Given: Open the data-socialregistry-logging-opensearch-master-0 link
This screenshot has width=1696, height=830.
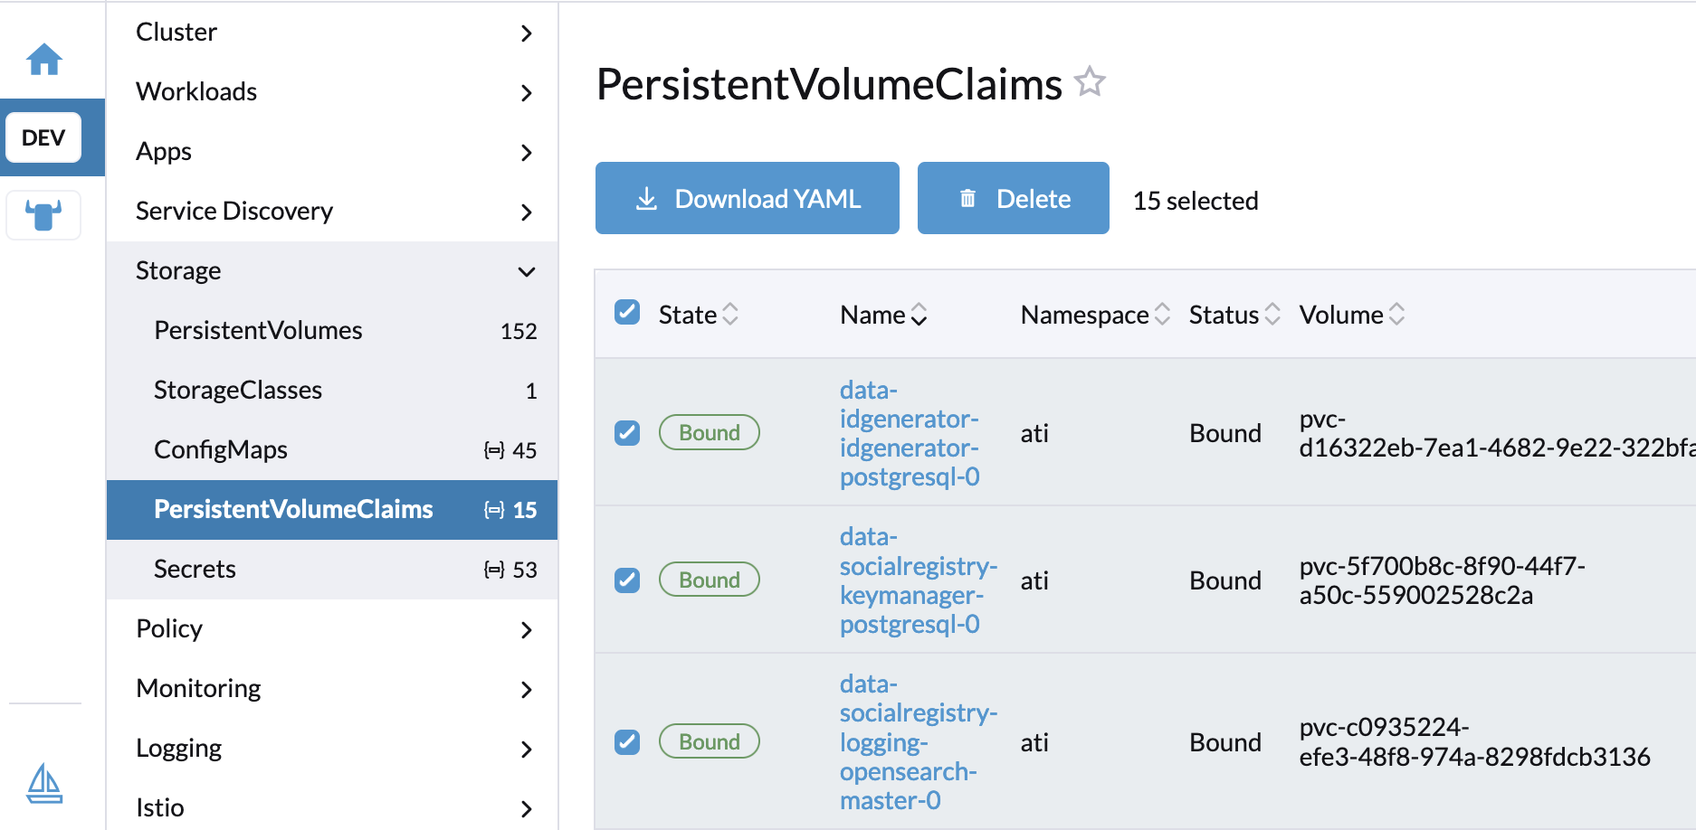Looking at the screenshot, I should 908,742.
